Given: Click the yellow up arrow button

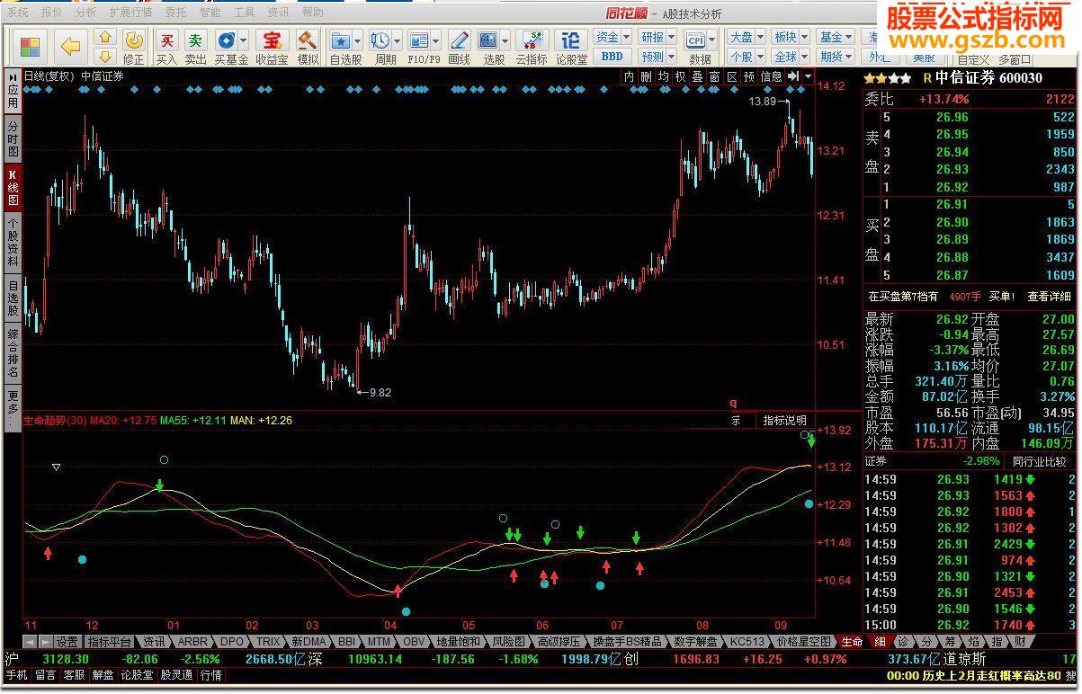Looking at the screenshot, I should [x=105, y=37].
